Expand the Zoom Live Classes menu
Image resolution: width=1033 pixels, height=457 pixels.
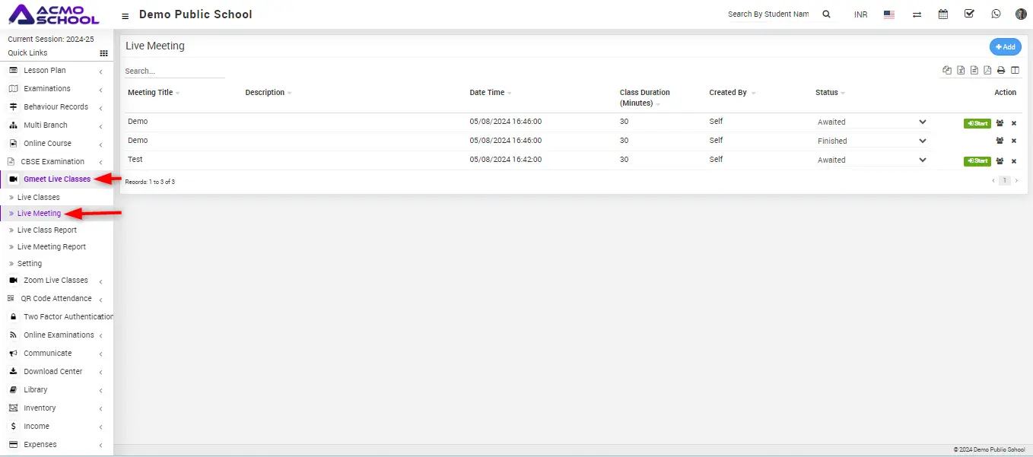pos(56,281)
